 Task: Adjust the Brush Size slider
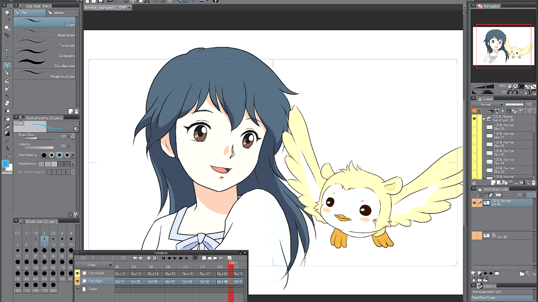(39, 138)
